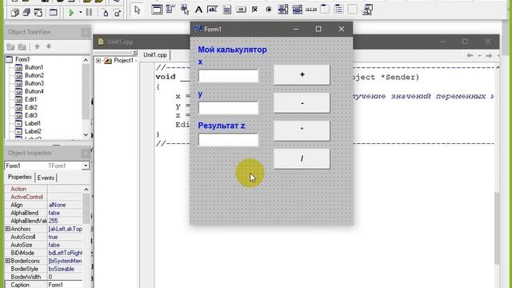Select Edit2 in Object TreeView
Viewport: 512px width, 288px height.
tap(30, 107)
